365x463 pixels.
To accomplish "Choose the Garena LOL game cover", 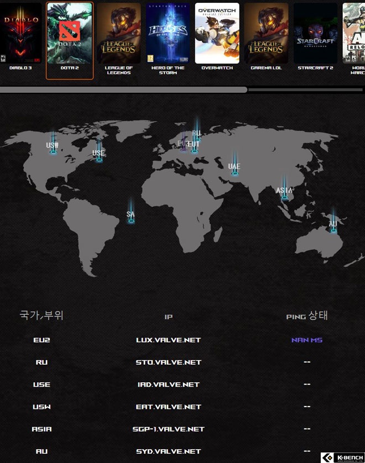I will click(267, 33).
